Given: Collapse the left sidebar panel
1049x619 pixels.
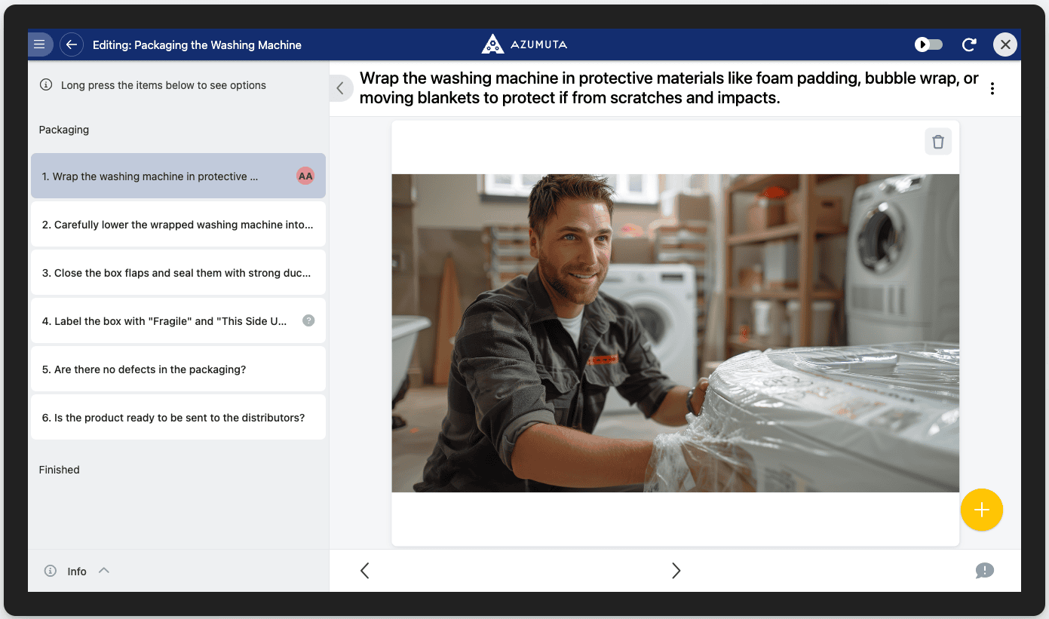Looking at the screenshot, I should [x=340, y=88].
